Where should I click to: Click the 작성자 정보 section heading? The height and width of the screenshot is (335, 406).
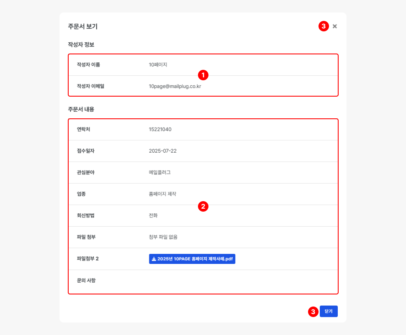coord(81,44)
